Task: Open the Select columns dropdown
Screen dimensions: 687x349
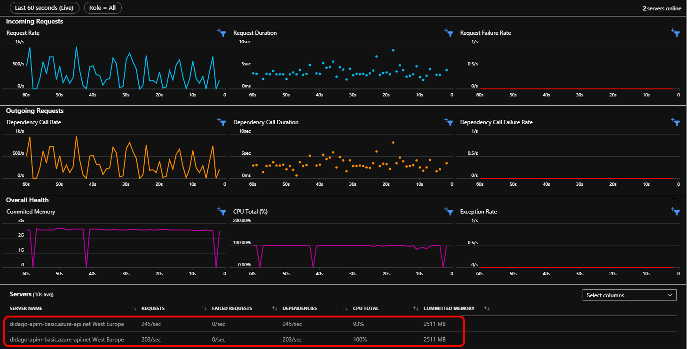Action: coord(629,295)
